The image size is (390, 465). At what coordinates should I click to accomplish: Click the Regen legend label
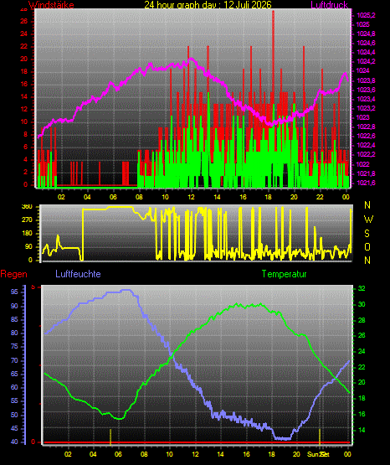click(13, 274)
